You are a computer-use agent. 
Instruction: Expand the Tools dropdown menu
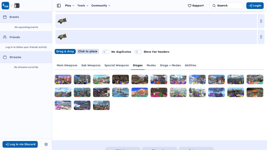[83, 6]
